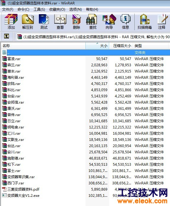Select file name 艾默生.rar
Screen dimensions: 170x206
(16, 139)
